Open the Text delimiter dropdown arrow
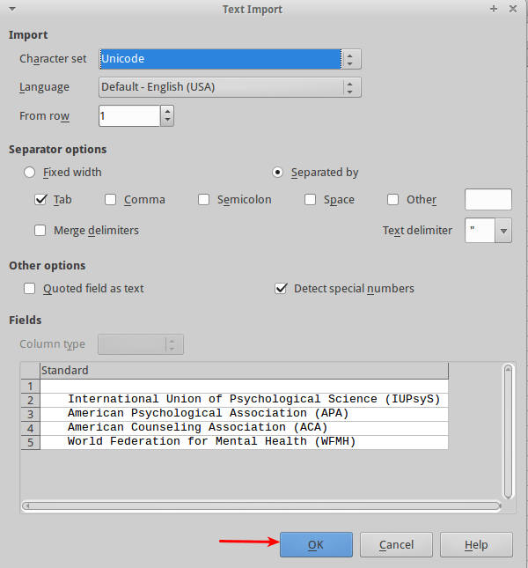The height and width of the screenshot is (568, 528). [x=503, y=231]
